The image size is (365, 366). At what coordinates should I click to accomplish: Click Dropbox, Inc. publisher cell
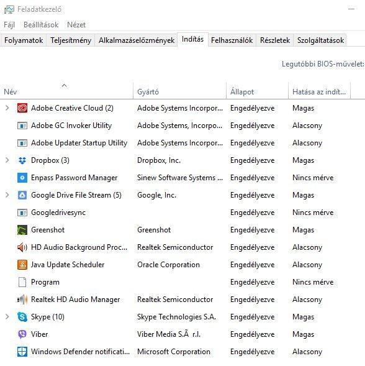tap(159, 160)
